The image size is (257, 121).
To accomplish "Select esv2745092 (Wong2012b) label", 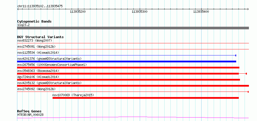I will 36,89.
